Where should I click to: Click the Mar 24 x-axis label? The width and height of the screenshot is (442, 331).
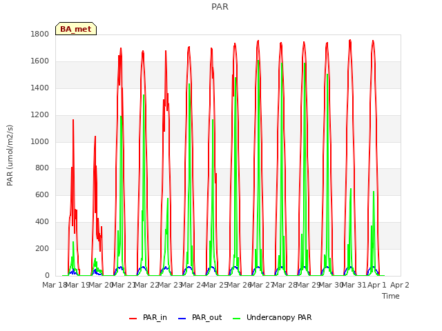193,285
